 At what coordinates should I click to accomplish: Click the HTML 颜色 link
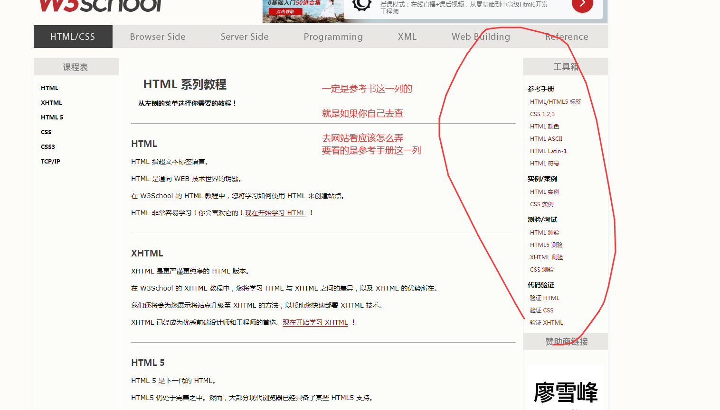point(545,127)
